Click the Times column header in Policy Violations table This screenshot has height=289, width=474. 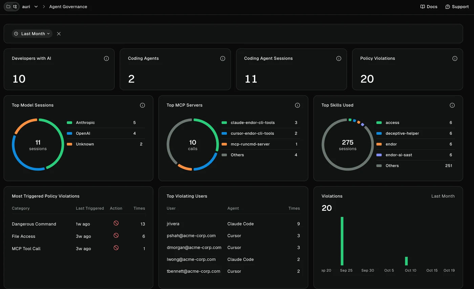(139, 208)
